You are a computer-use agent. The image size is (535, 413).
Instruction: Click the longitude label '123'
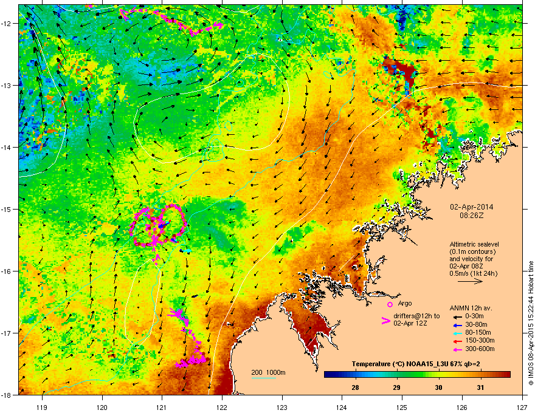(x=282, y=407)
